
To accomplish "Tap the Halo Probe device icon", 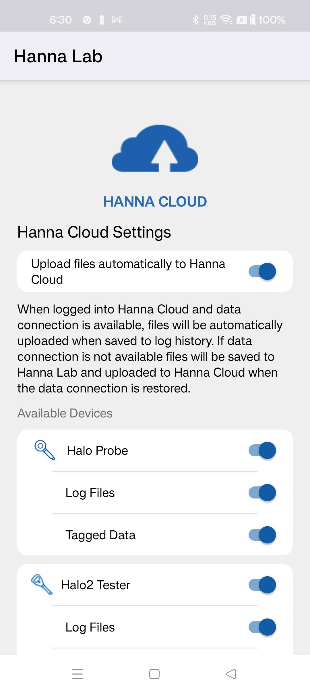I will click(44, 450).
